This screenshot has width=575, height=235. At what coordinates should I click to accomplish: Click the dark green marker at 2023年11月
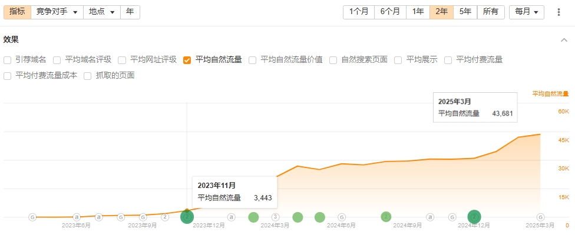(187, 217)
